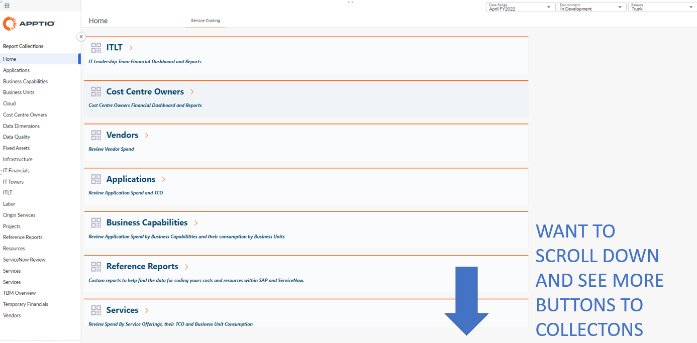Open the Environment dropdown

pyautogui.click(x=591, y=7)
